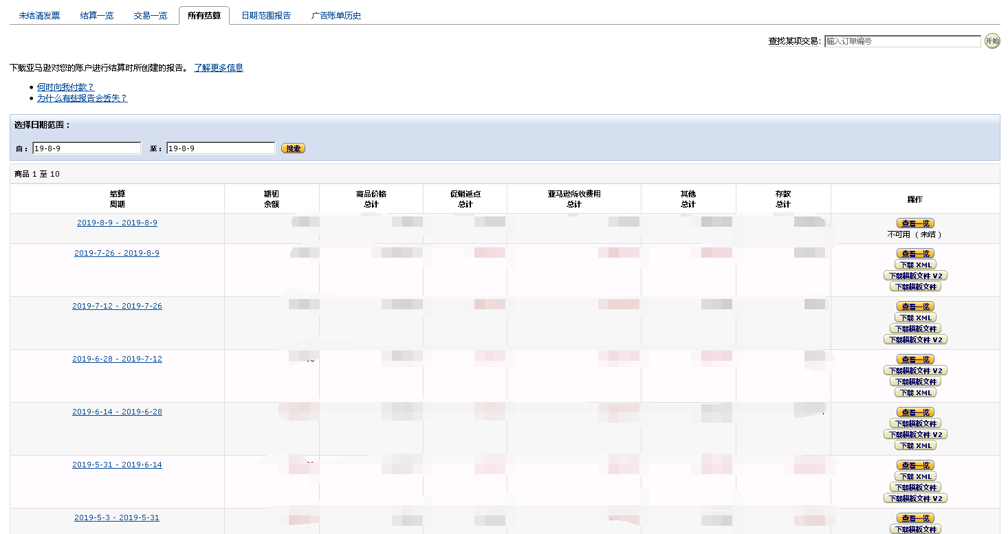Download XML for the 2019-6-14 - 2019-6-28 period
The width and height of the screenshot is (1008, 534).
point(915,445)
